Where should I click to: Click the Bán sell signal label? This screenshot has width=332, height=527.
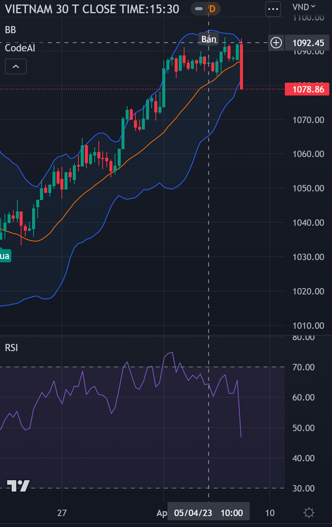[209, 39]
